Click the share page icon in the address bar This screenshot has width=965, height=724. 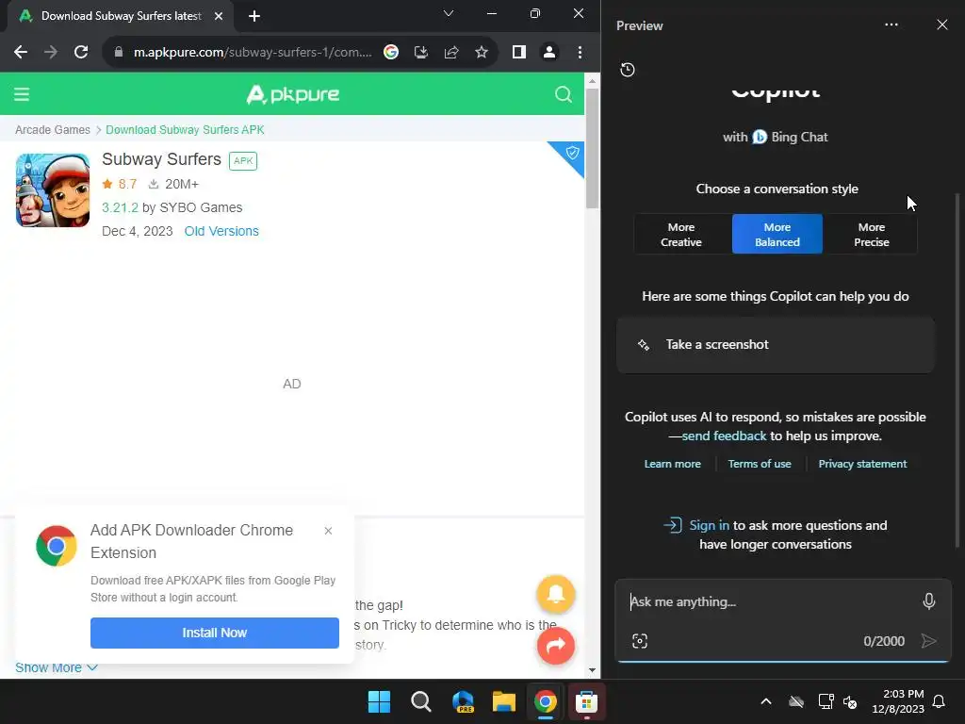point(451,53)
